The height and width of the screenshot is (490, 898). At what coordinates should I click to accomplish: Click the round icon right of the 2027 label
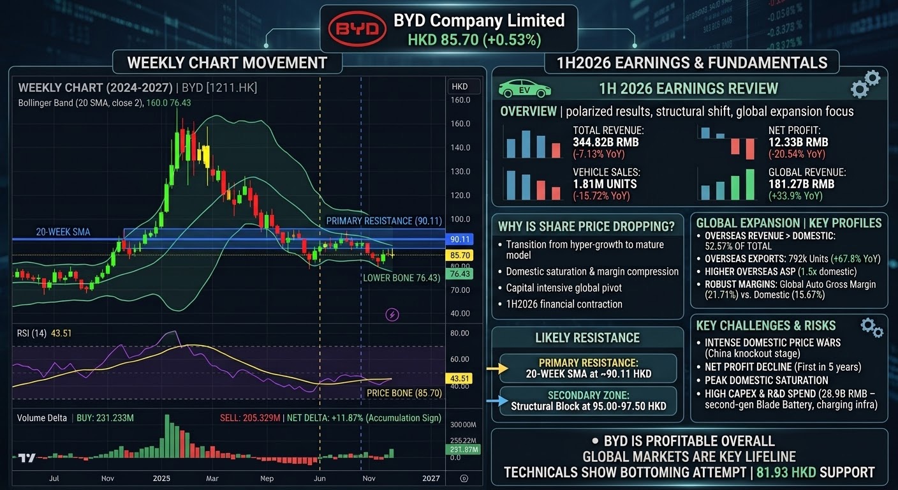(x=464, y=479)
